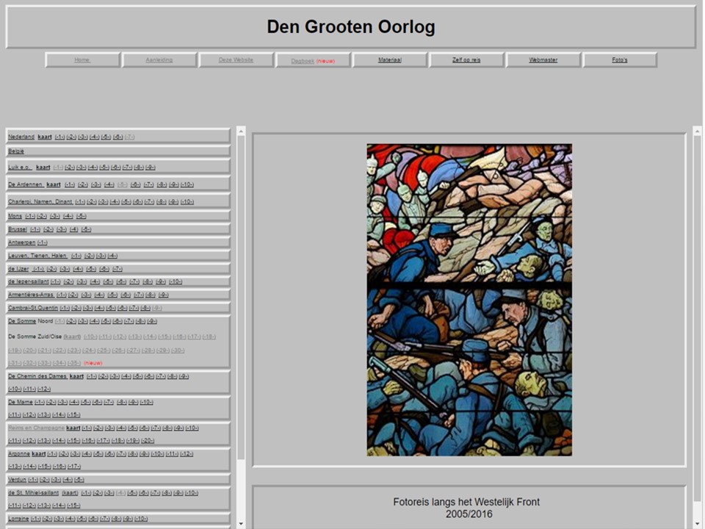This screenshot has width=705, height=529.
Task: Open the De Somme link
Action: pyautogui.click(x=22, y=321)
